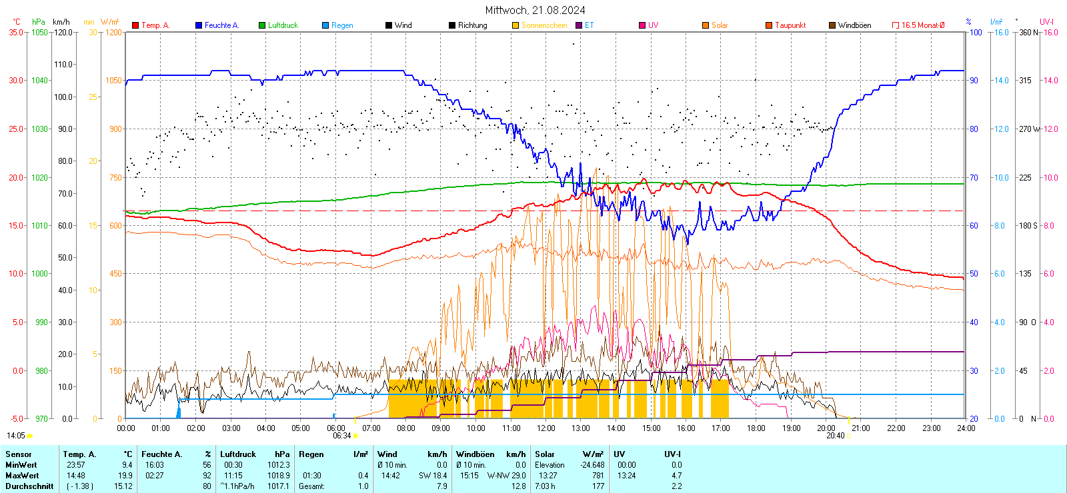Image resolution: width=1067 pixels, height=493 pixels.
Task: Click the light blue Regen legend square
Action: (x=325, y=25)
